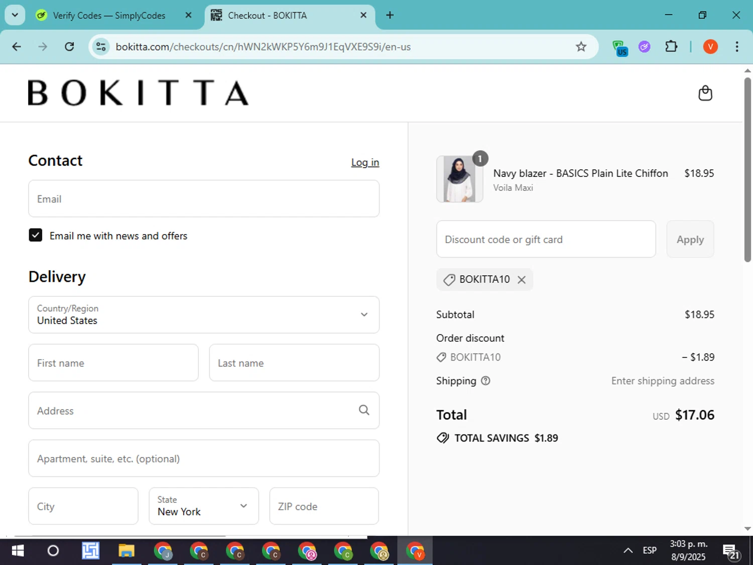Show hidden system tray icons
The image size is (753, 565).
point(628,550)
